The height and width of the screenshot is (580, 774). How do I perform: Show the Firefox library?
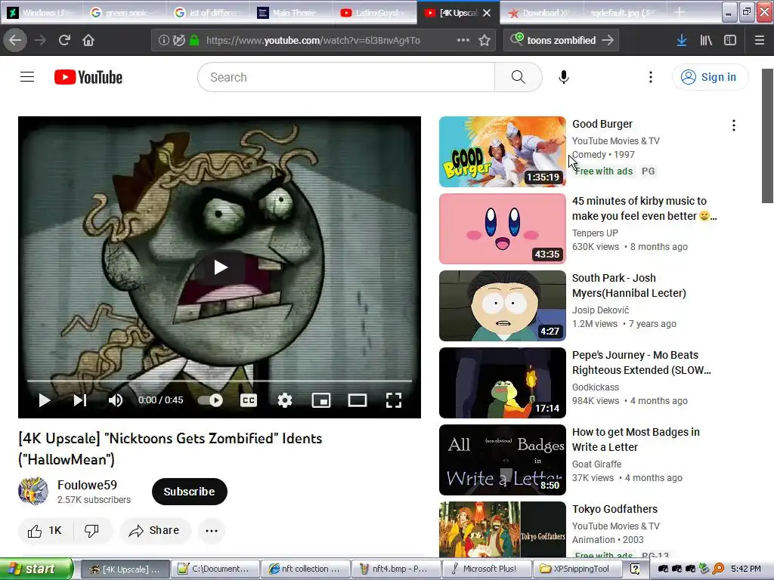click(x=706, y=40)
